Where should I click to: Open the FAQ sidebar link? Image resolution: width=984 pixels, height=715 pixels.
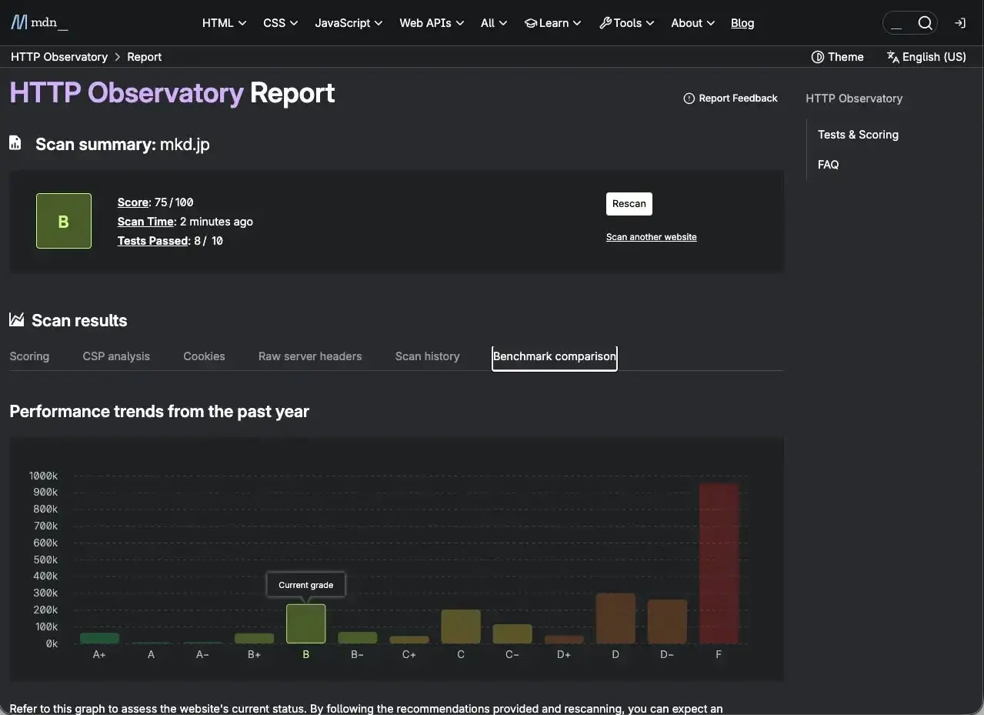point(829,165)
